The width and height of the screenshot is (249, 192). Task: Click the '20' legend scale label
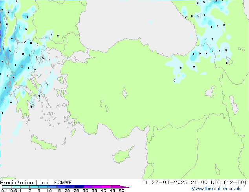(x=67, y=190)
